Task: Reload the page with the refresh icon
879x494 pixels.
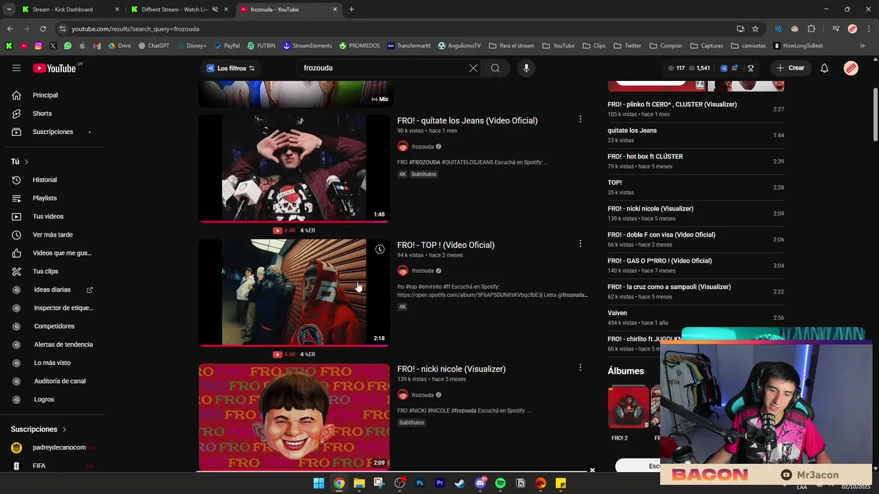Action: (x=43, y=29)
